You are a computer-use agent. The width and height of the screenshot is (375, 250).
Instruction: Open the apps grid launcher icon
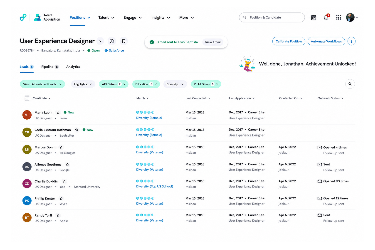click(339, 17)
